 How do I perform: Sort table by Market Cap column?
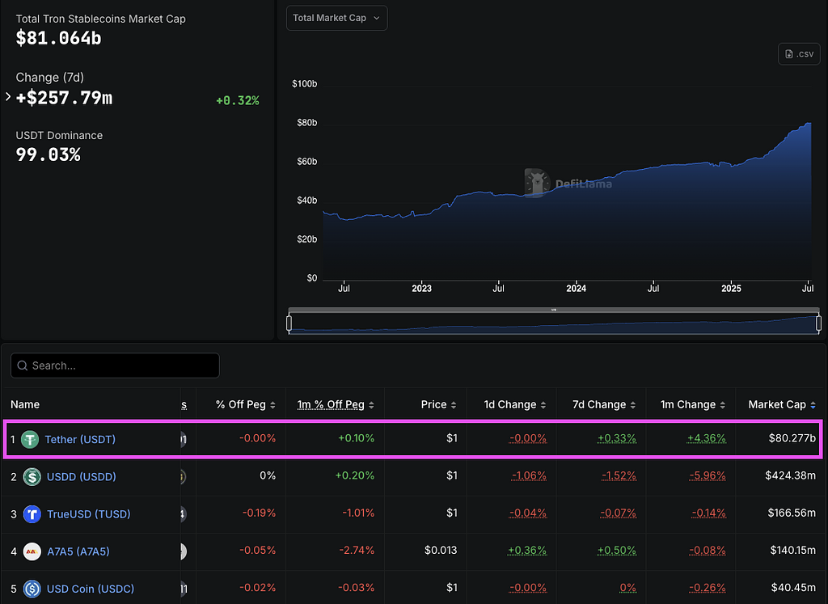click(x=781, y=404)
